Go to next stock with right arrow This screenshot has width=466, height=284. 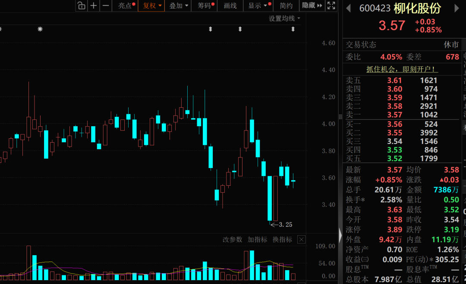(x=457, y=9)
